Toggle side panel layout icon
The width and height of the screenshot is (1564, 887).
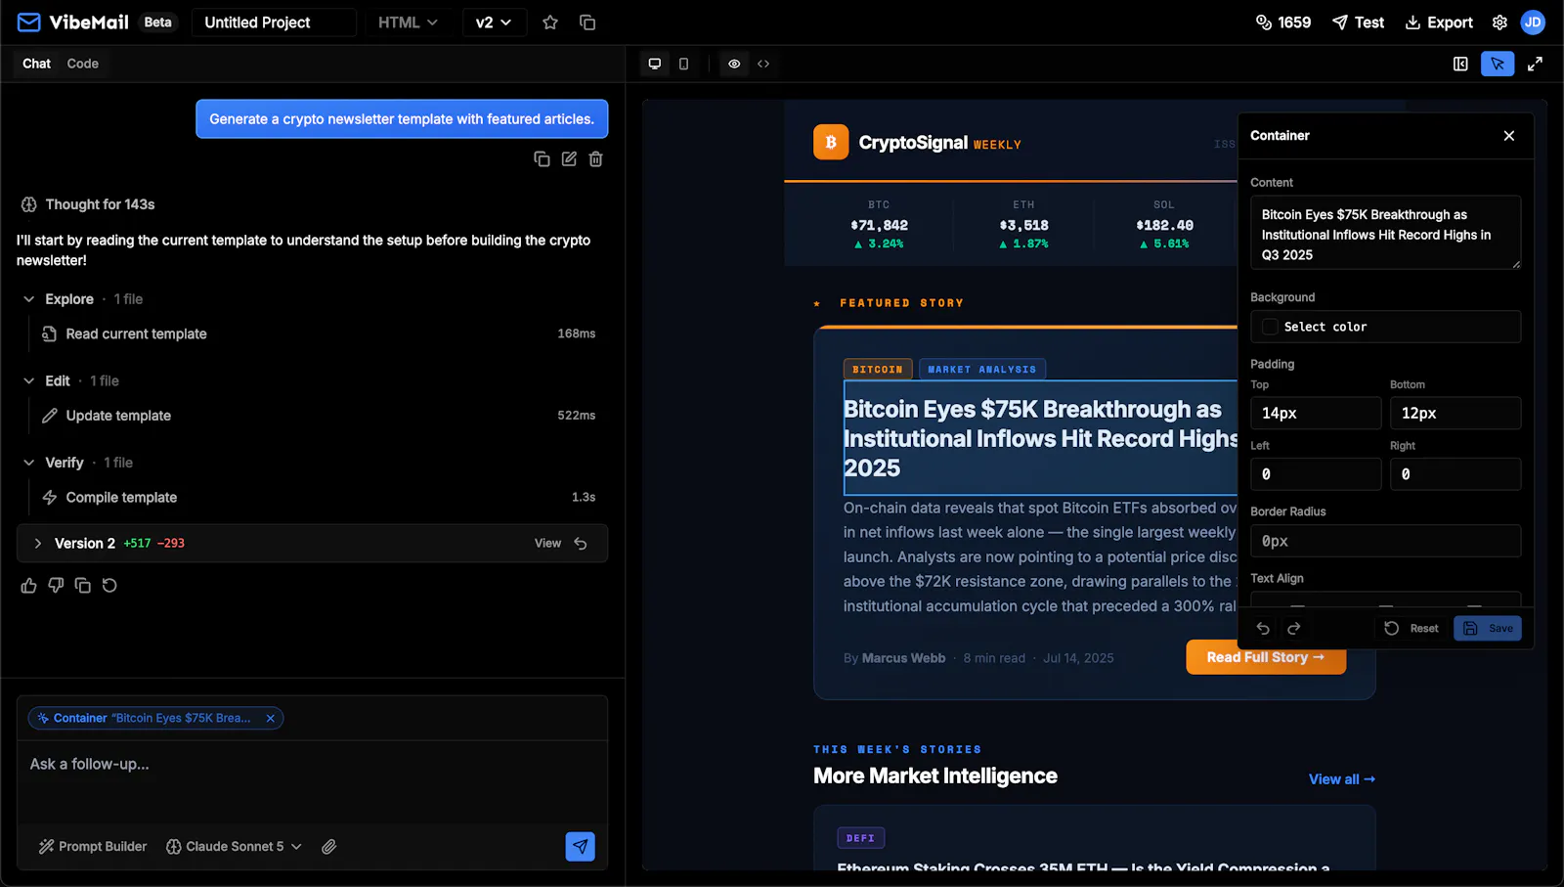[1460, 64]
